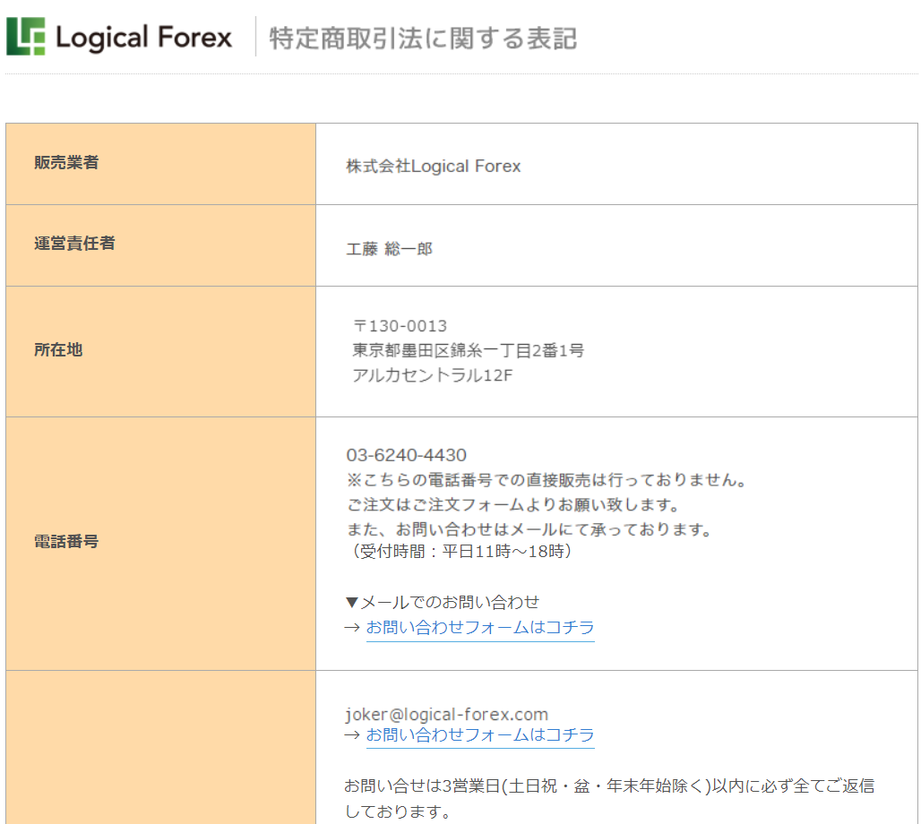Click the line お問い合せは3営業日 reply notice
The height and width of the screenshot is (824, 921).
[610, 785]
